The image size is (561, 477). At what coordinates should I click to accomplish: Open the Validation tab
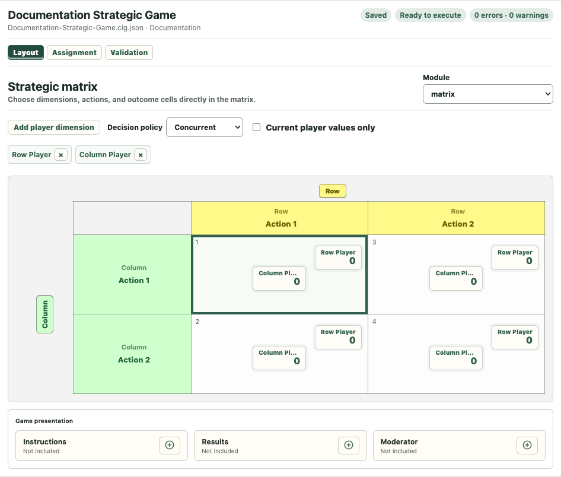(129, 53)
